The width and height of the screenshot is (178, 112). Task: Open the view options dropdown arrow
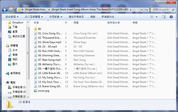(157, 17)
